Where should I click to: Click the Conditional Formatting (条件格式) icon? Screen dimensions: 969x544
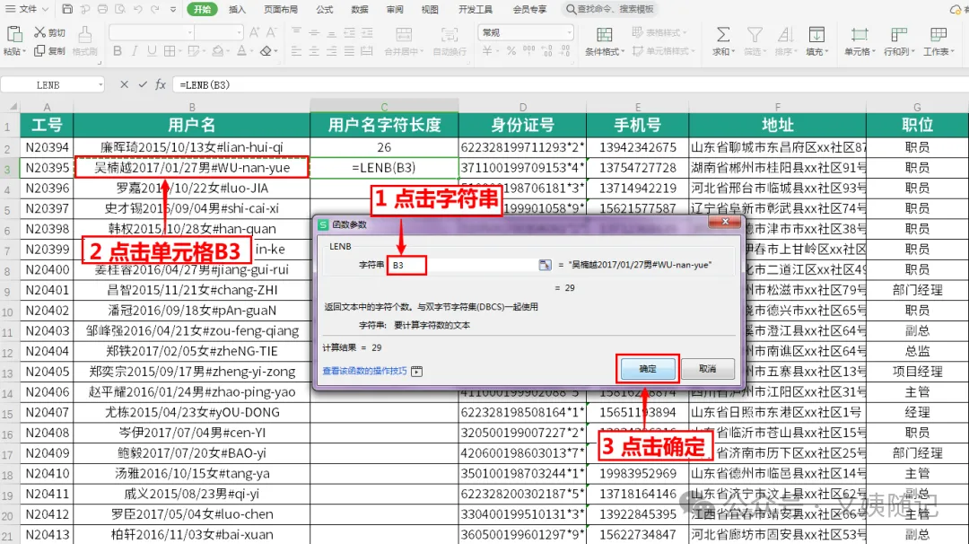[605, 35]
